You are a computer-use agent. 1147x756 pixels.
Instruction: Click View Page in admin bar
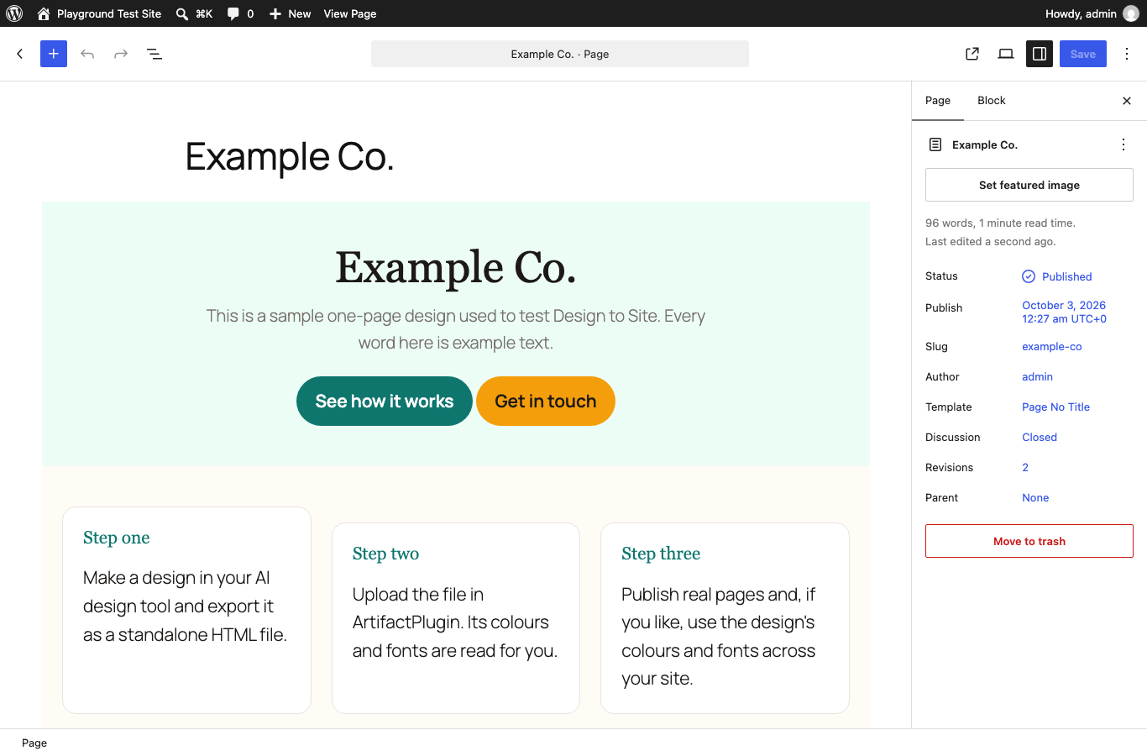click(350, 13)
